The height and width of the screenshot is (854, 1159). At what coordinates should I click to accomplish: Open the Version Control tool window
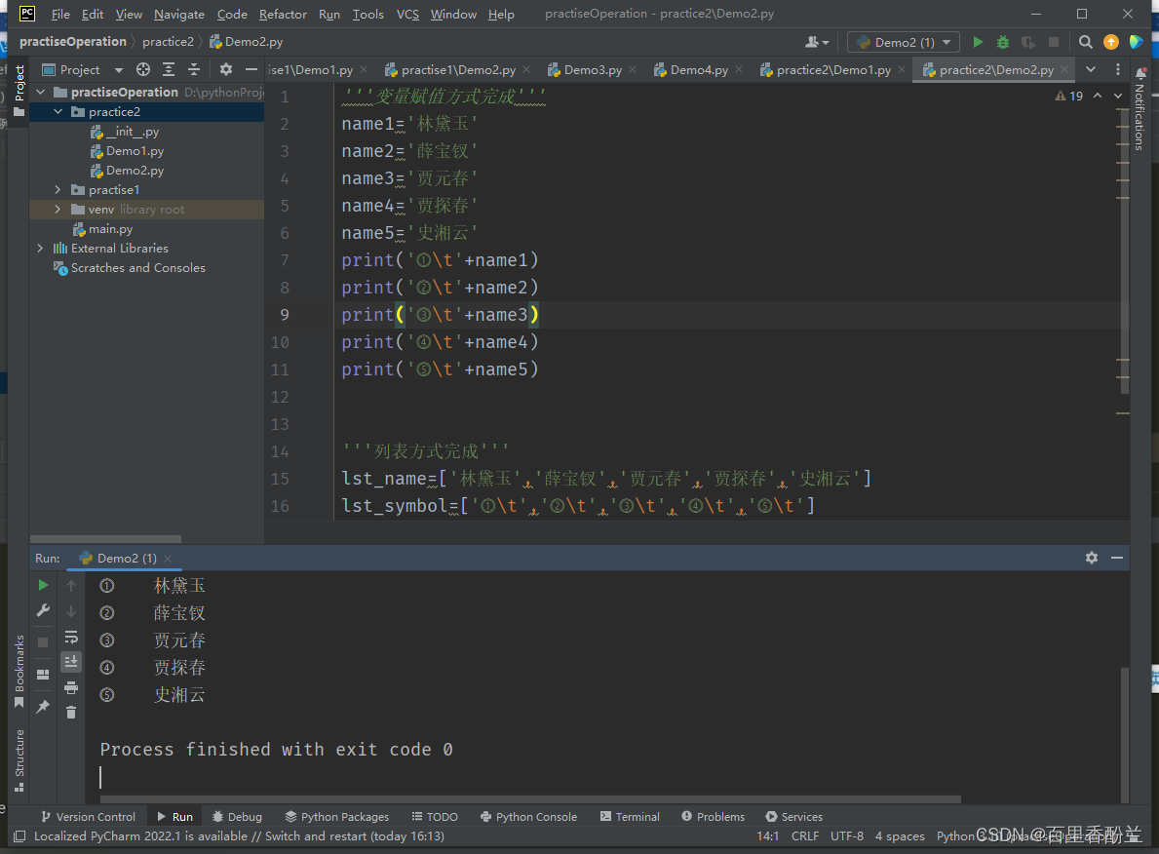click(x=88, y=816)
